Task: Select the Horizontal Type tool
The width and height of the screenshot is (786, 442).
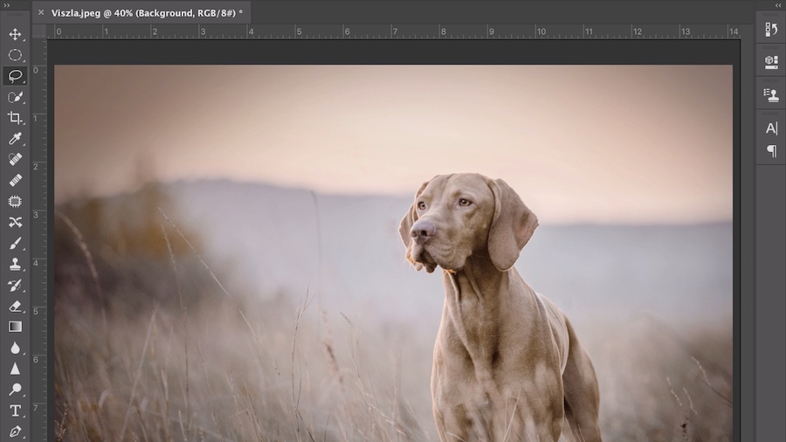Action: coord(15,411)
